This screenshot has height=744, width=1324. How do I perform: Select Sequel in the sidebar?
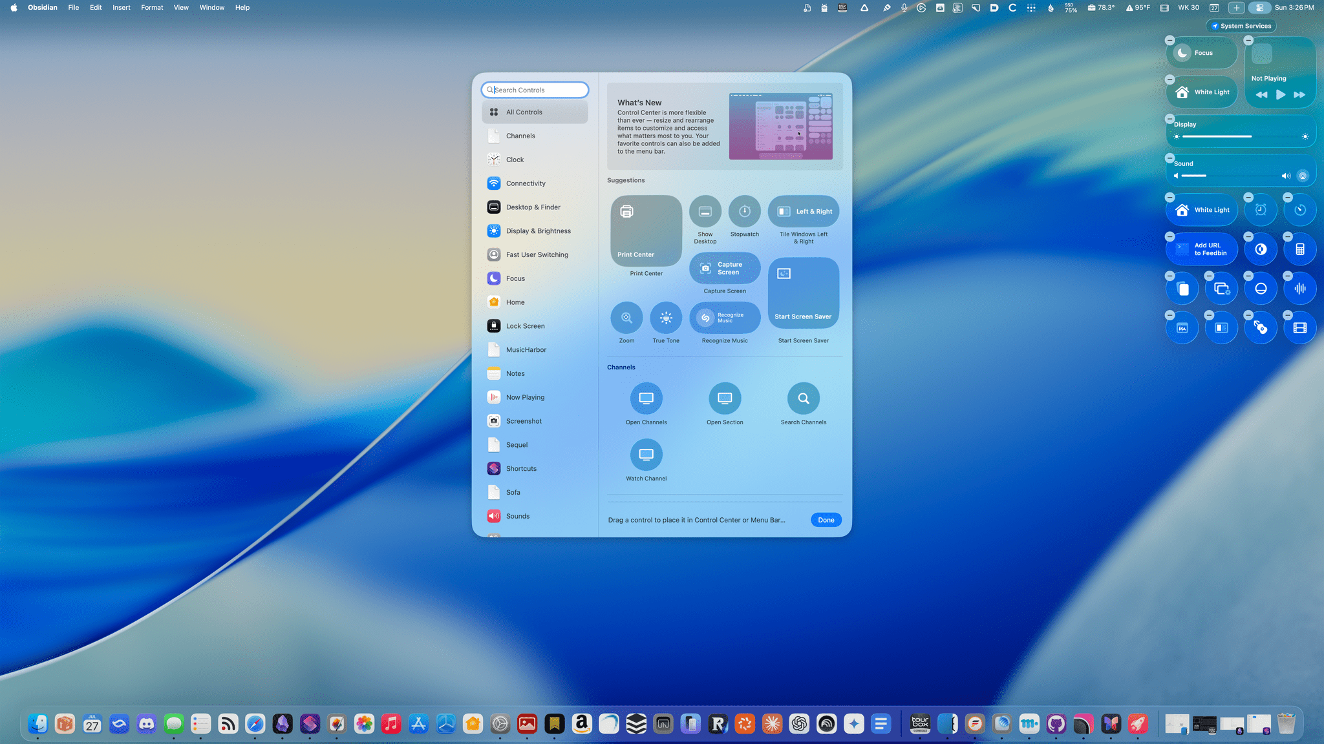pyautogui.click(x=535, y=445)
